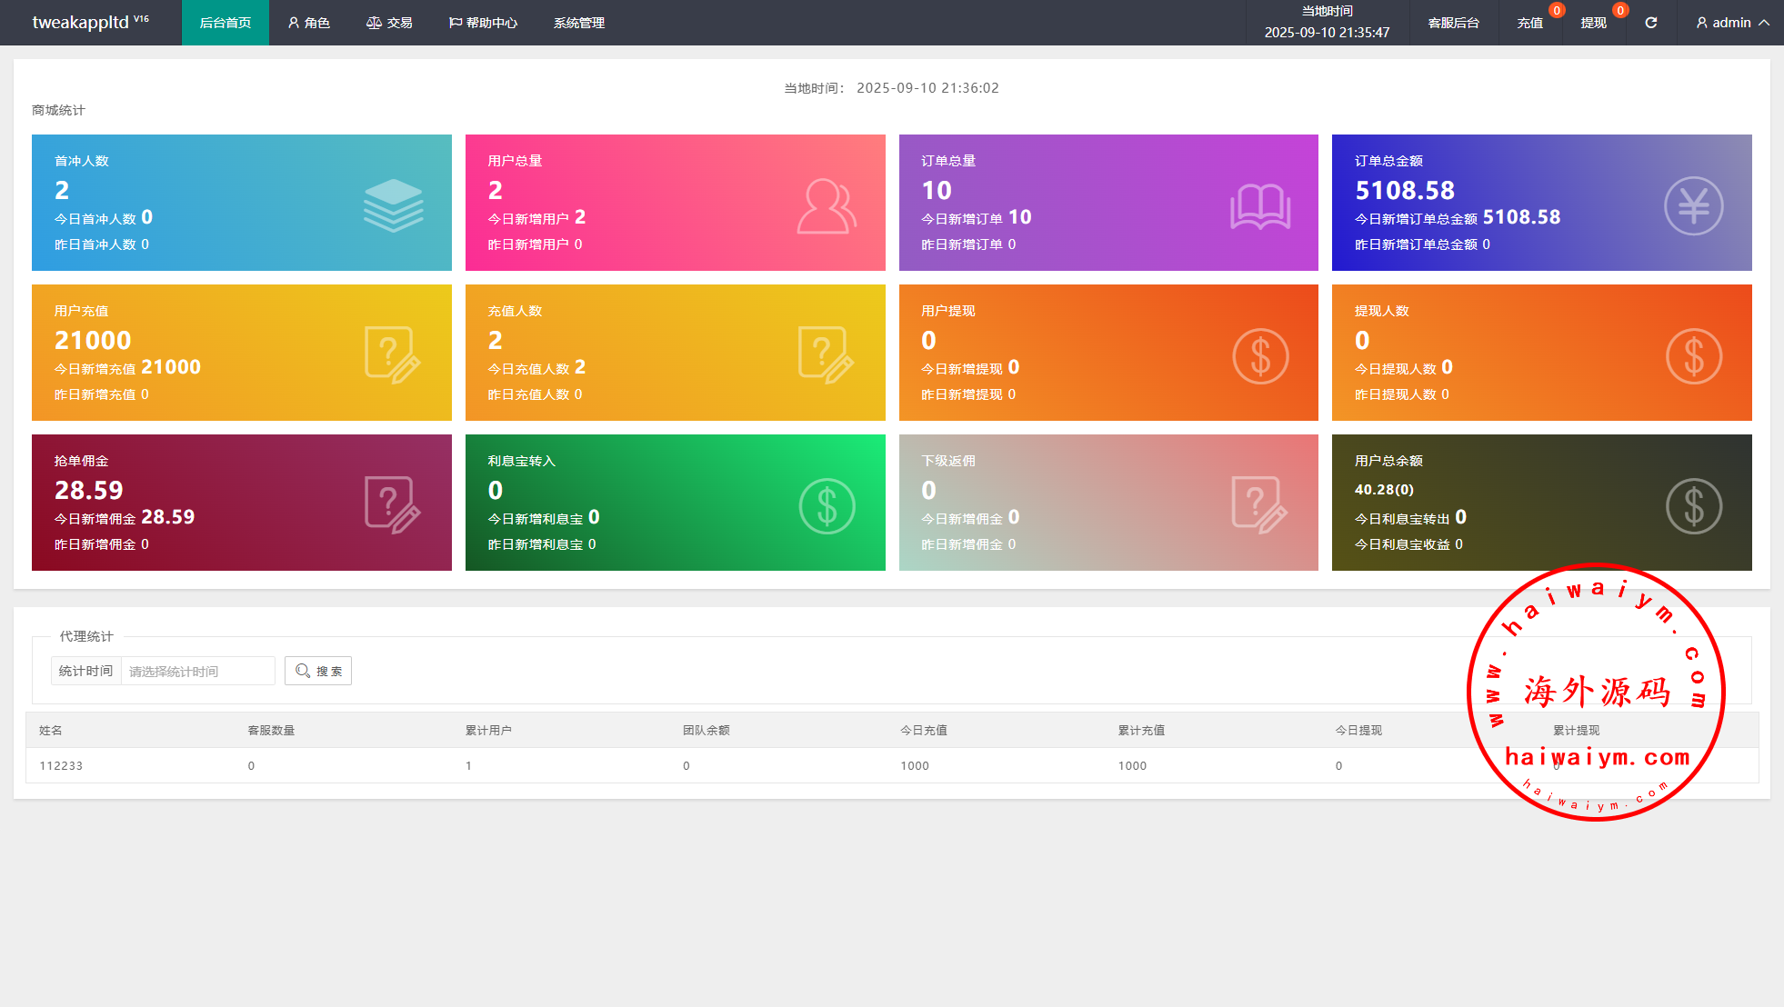Click the refresh icon in top bar
Screen dimensions: 1784x1007
[x=1650, y=23]
